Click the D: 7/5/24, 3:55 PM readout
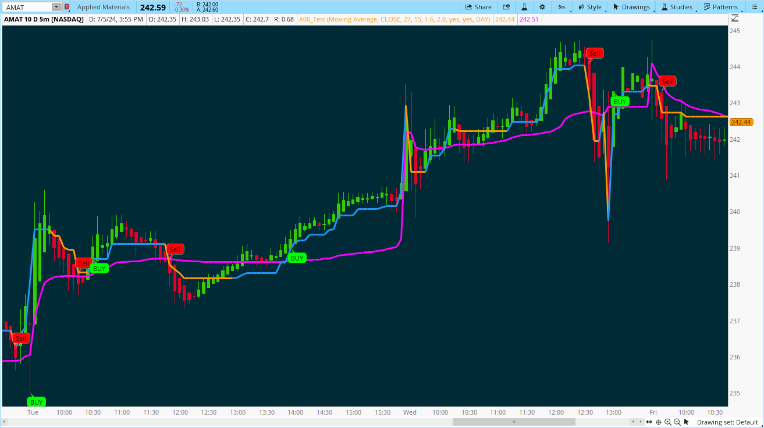Screen dimensions: 764x428 tap(115, 19)
